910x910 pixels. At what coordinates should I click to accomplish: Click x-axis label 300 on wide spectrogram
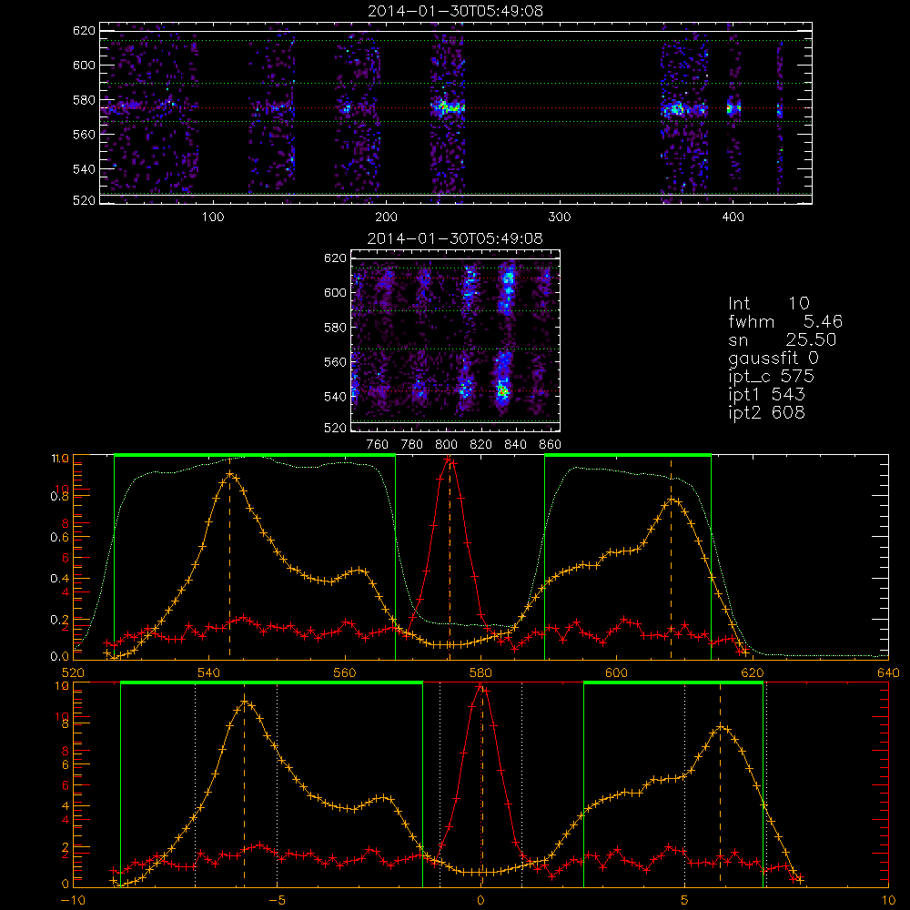point(560,217)
